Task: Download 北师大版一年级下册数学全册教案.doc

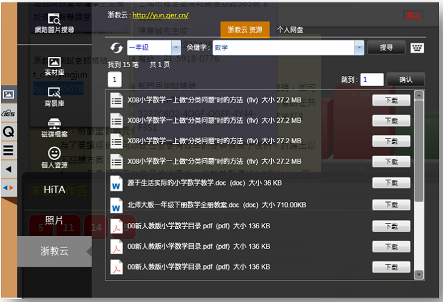Action: point(392,205)
